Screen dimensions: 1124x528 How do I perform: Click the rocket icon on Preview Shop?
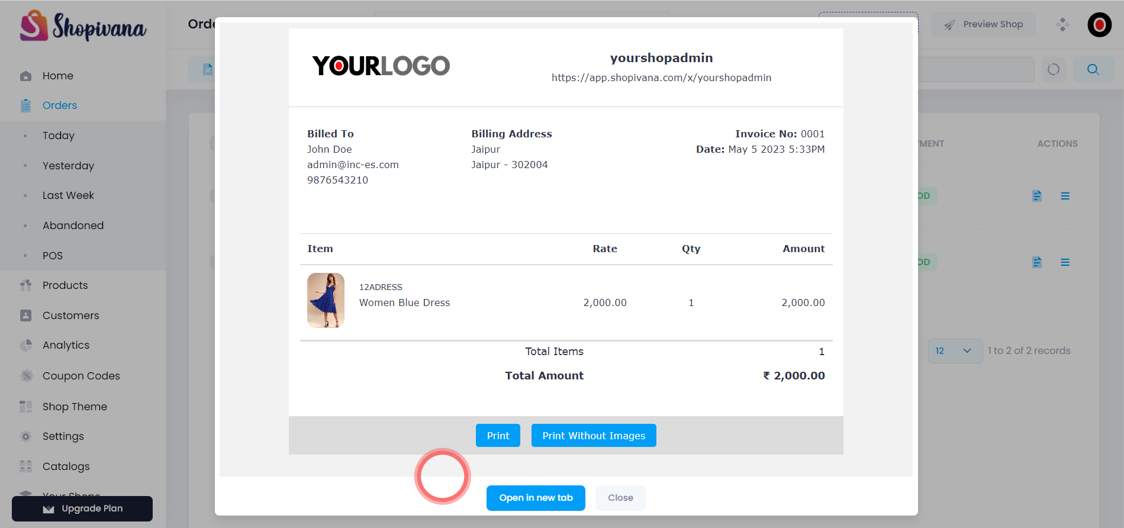click(949, 25)
